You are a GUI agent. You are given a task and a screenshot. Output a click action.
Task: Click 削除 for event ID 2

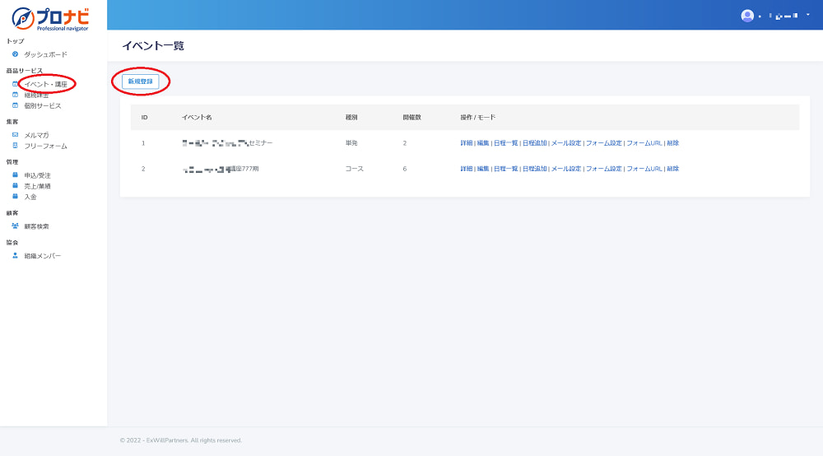click(x=673, y=169)
